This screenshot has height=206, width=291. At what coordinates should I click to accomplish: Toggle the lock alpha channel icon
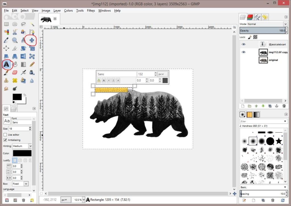[x=255, y=37]
